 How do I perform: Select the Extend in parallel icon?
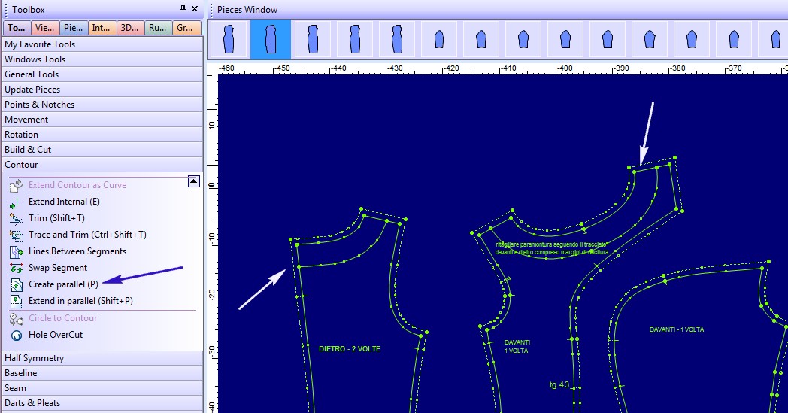[16, 302]
